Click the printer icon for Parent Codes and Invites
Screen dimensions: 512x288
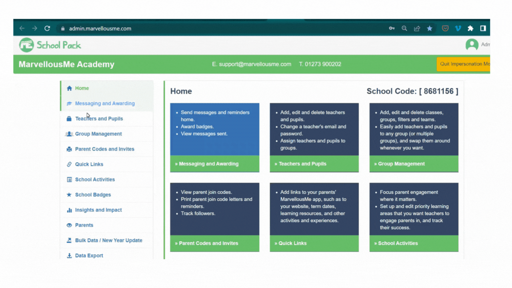[69, 149]
